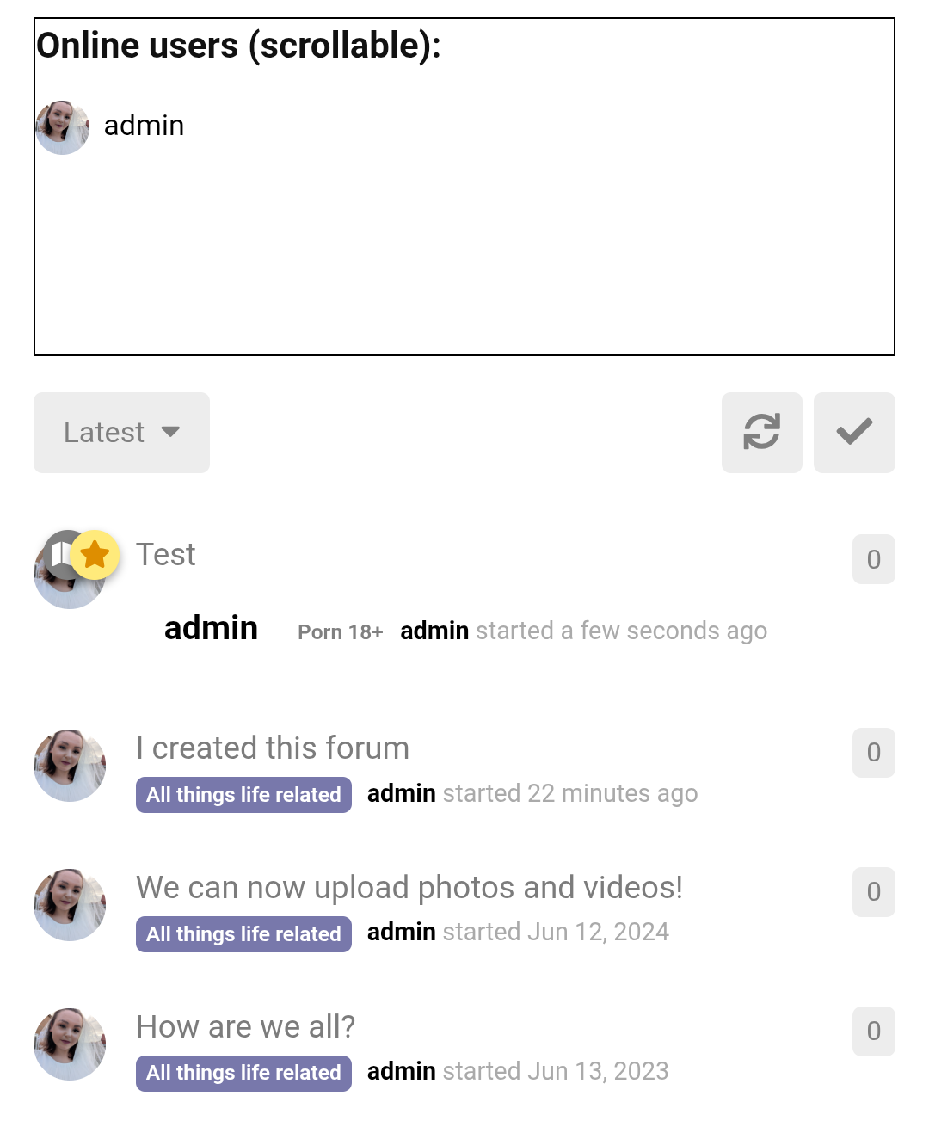929x1127 pixels.
Task: Click avatar beside I created this forum
Action: pos(70,766)
